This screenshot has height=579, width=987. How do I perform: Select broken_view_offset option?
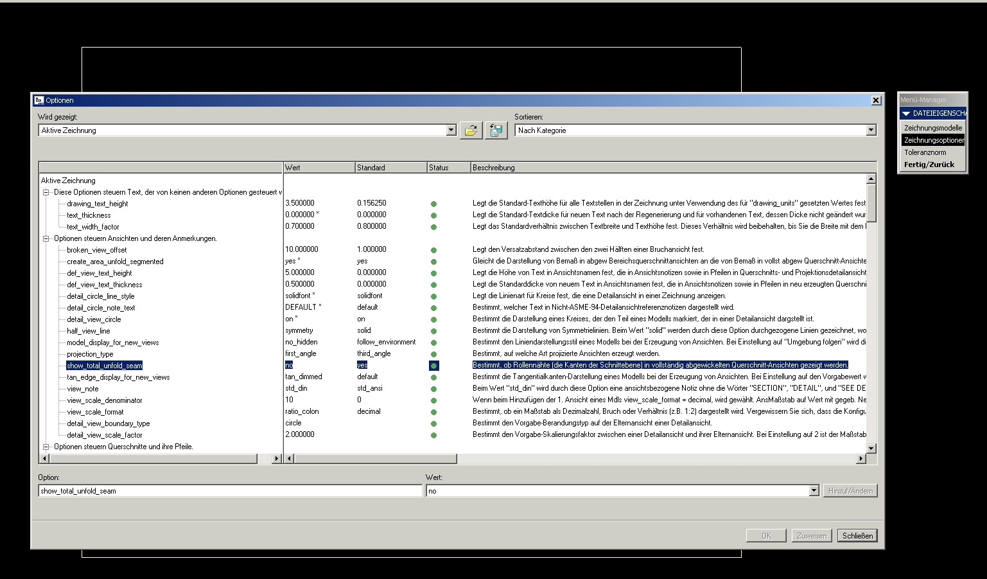(x=97, y=250)
